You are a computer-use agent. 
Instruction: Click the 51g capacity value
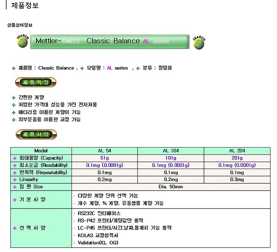(105, 158)
